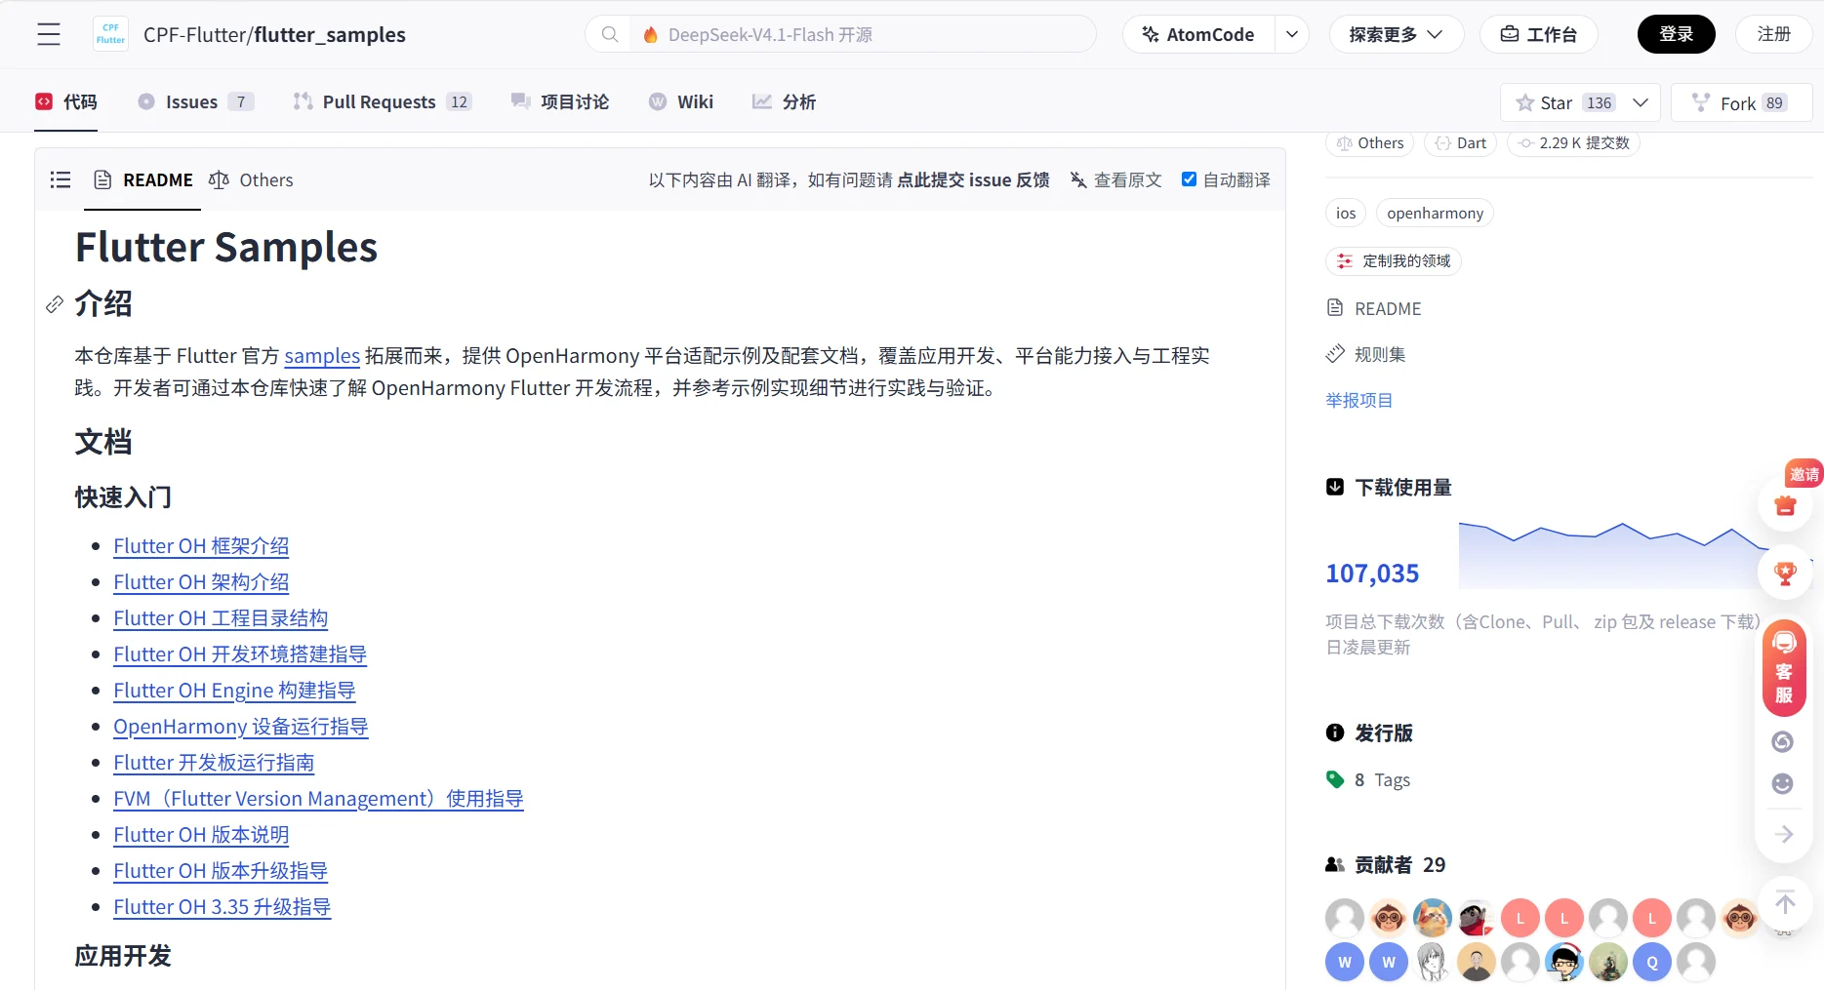Click the search magnifier icon
Viewport: 1824px width, 990px height.
coord(610,34)
